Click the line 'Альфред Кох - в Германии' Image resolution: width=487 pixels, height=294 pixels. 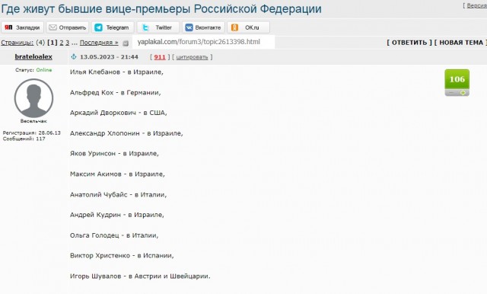pos(115,93)
